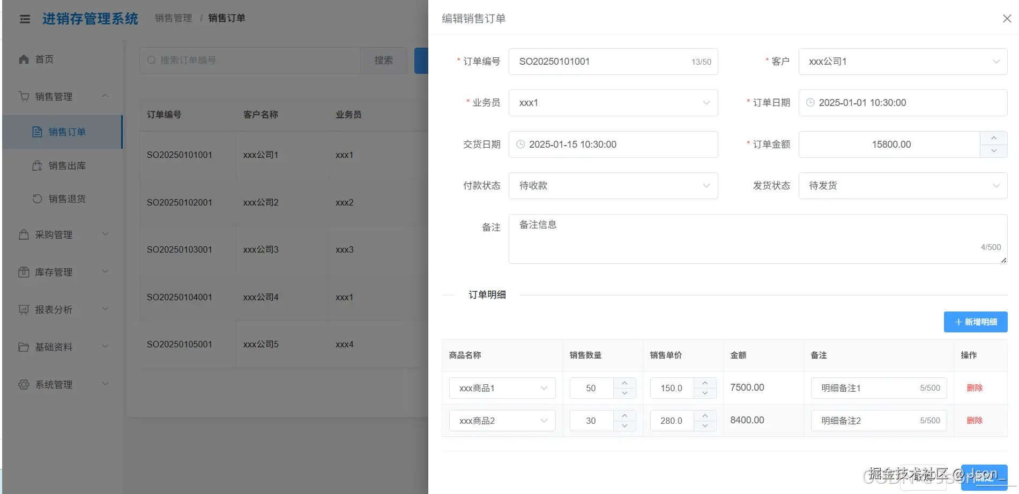
Task: Click the 订单金额 number input
Action: pyautogui.click(x=890, y=145)
